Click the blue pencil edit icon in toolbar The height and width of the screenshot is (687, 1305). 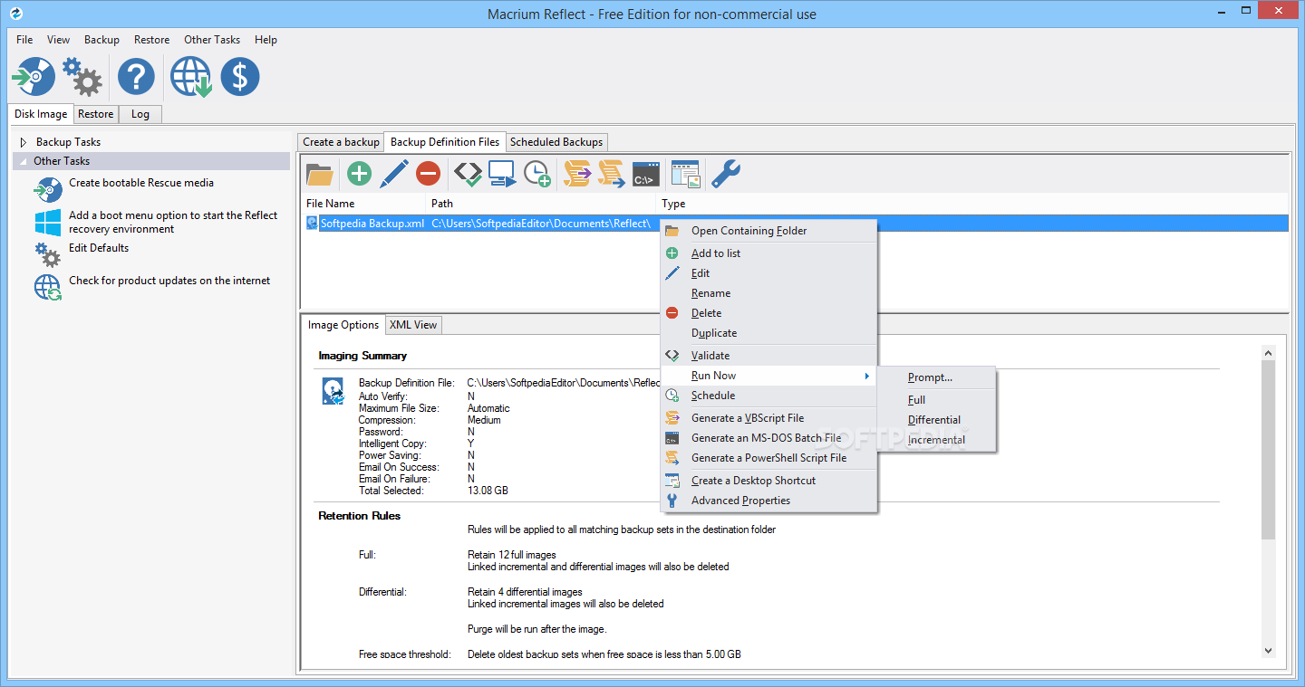[394, 173]
